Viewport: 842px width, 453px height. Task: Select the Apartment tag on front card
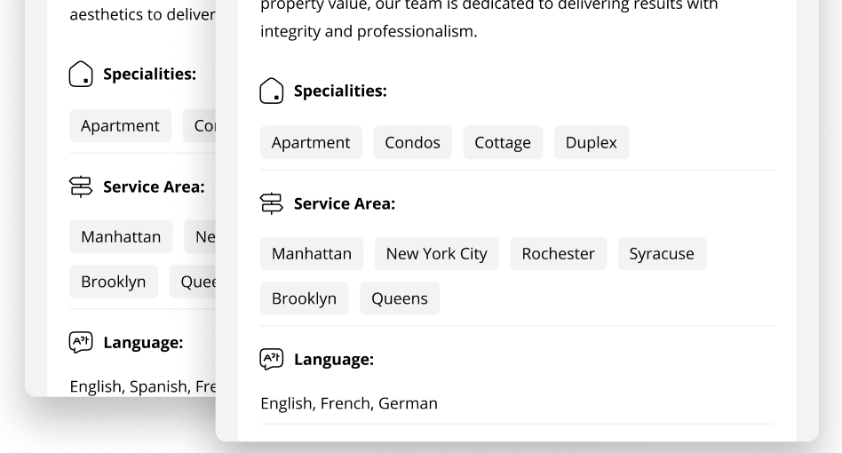(x=311, y=142)
